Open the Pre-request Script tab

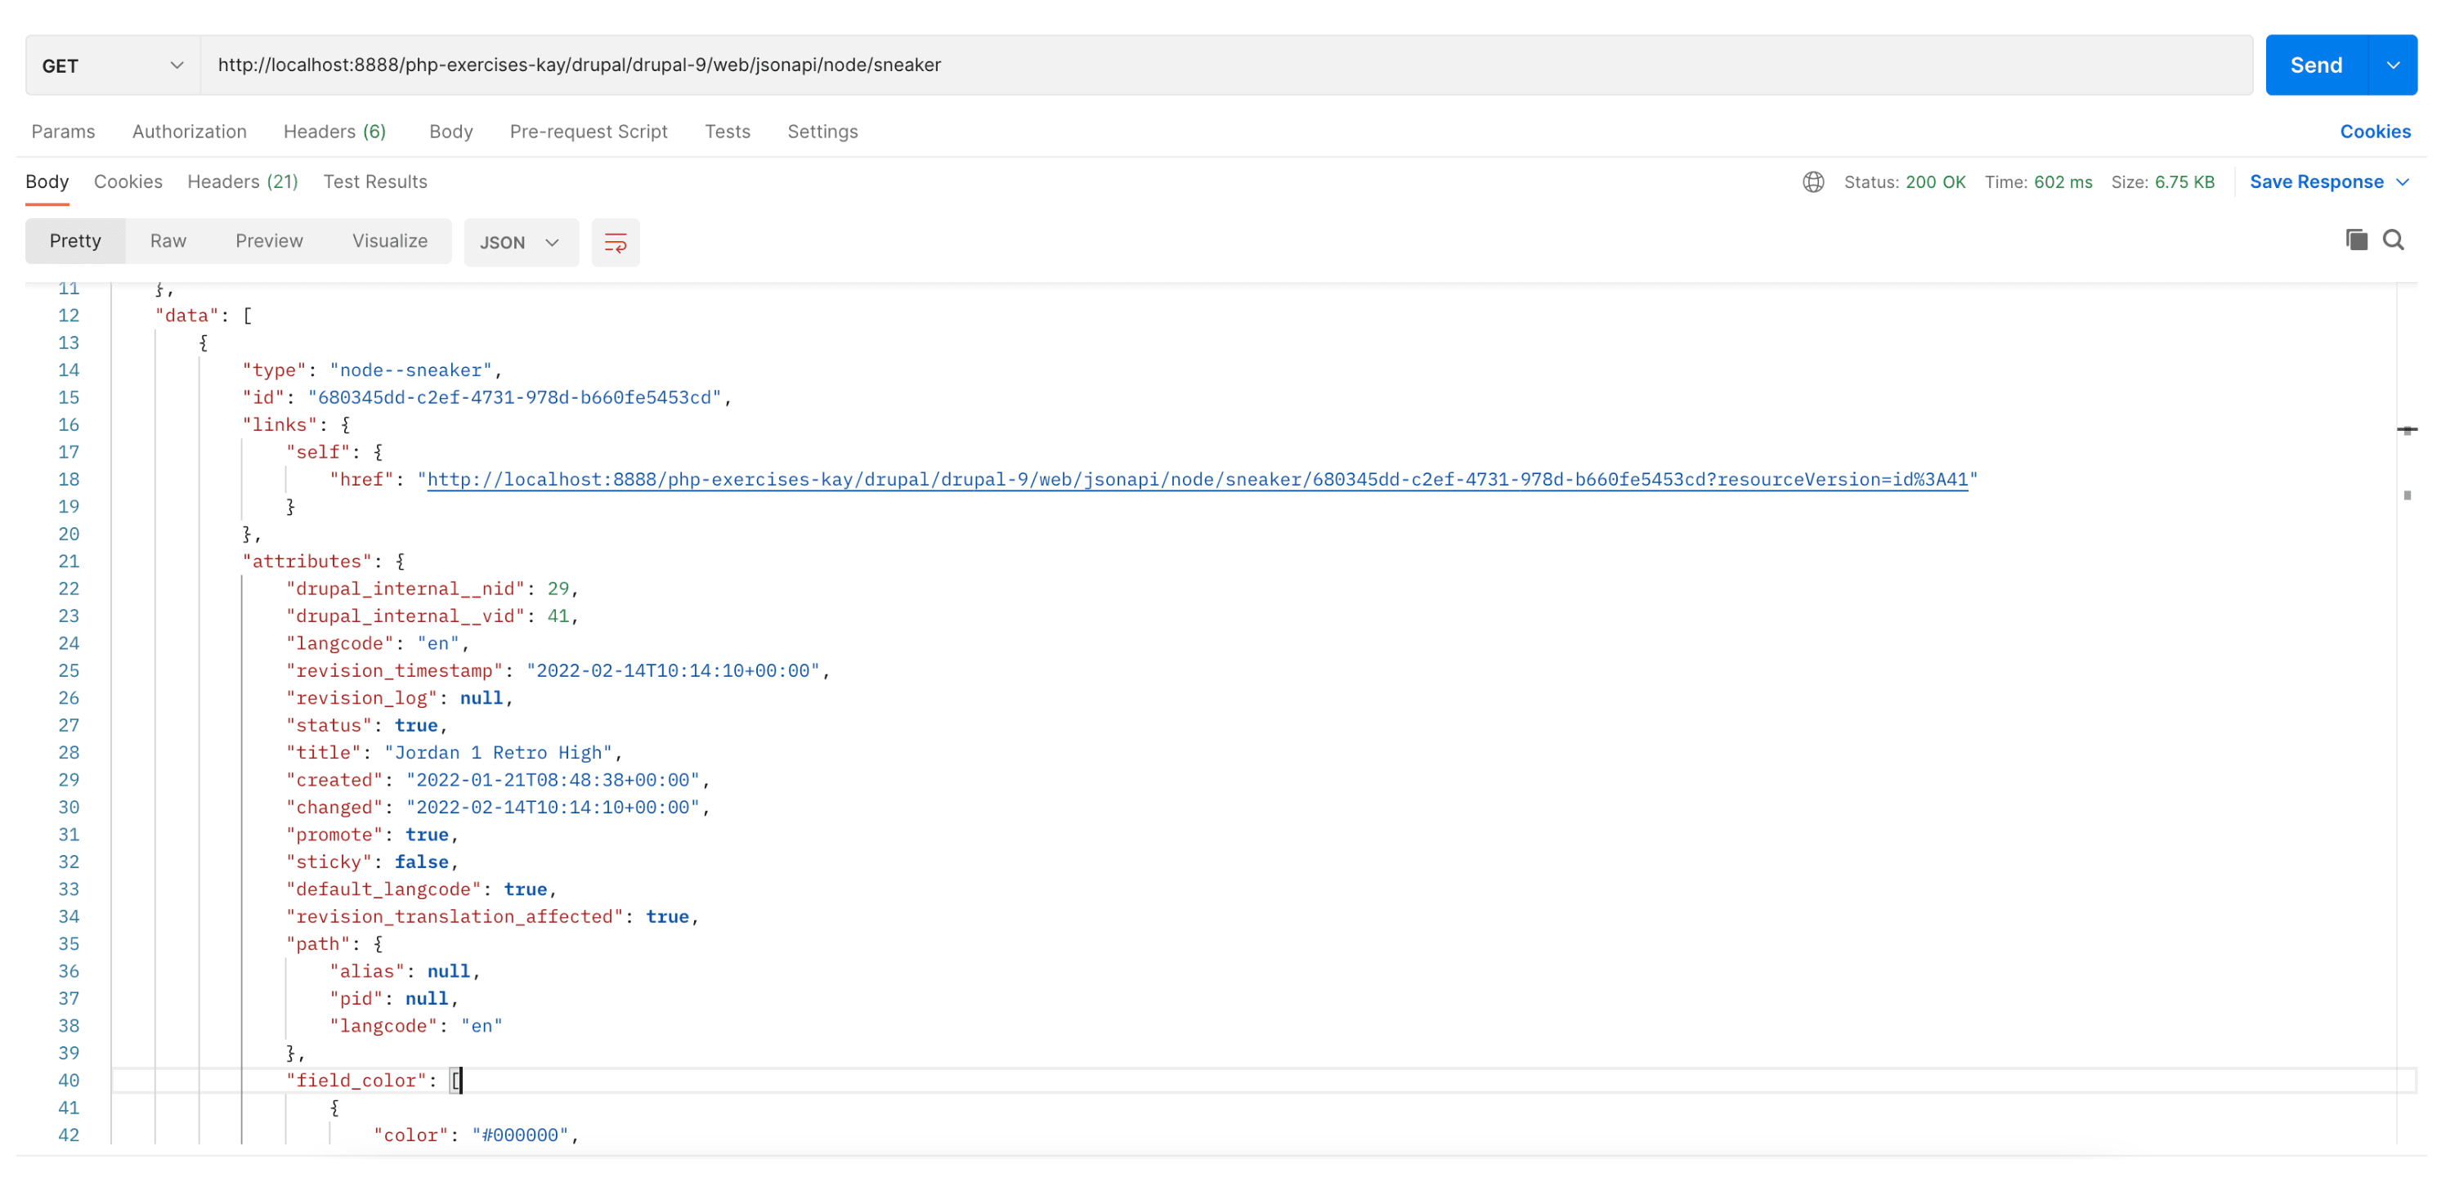588,132
